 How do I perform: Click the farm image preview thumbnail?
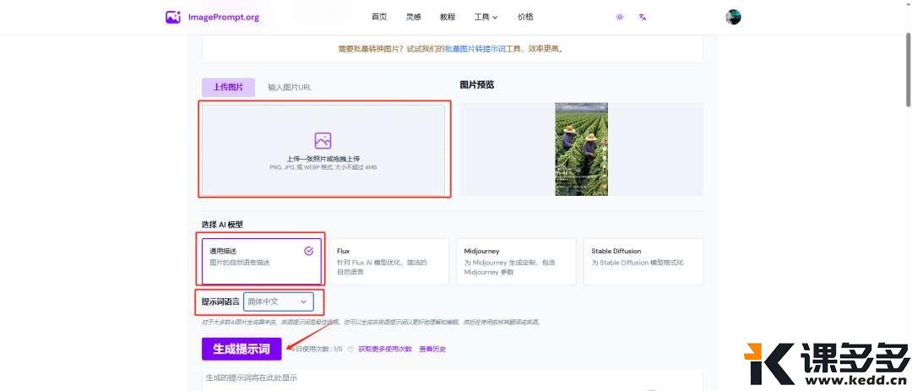[581, 149]
